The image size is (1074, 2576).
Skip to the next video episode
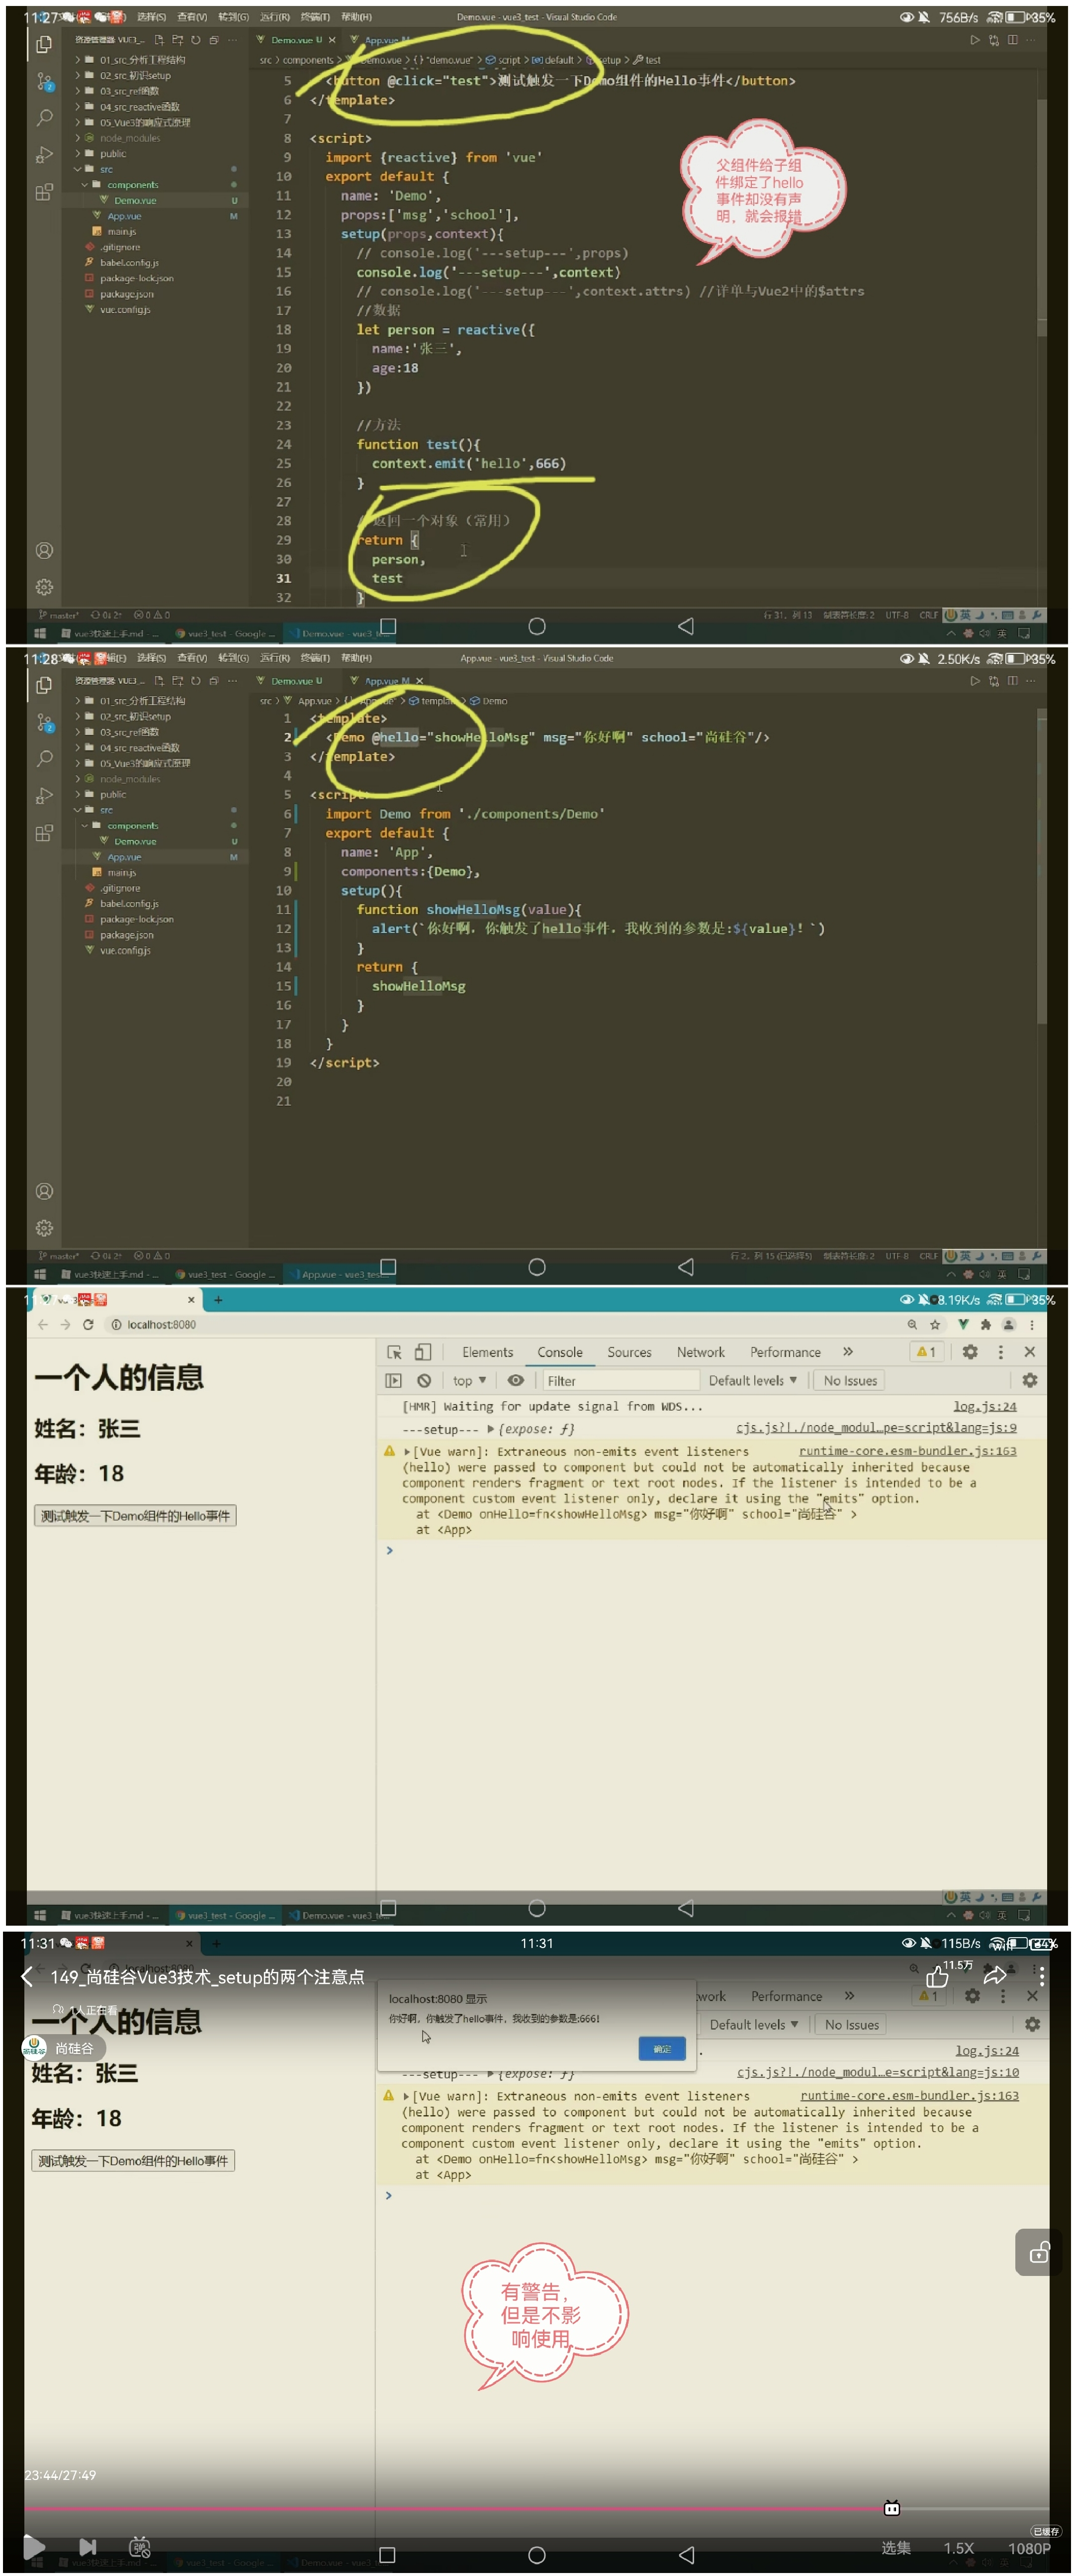(88, 2547)
